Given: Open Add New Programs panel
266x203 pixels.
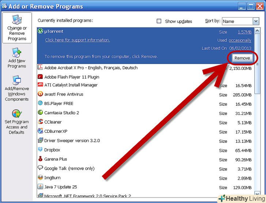Looking at the screenshot, I should (17, 58).
